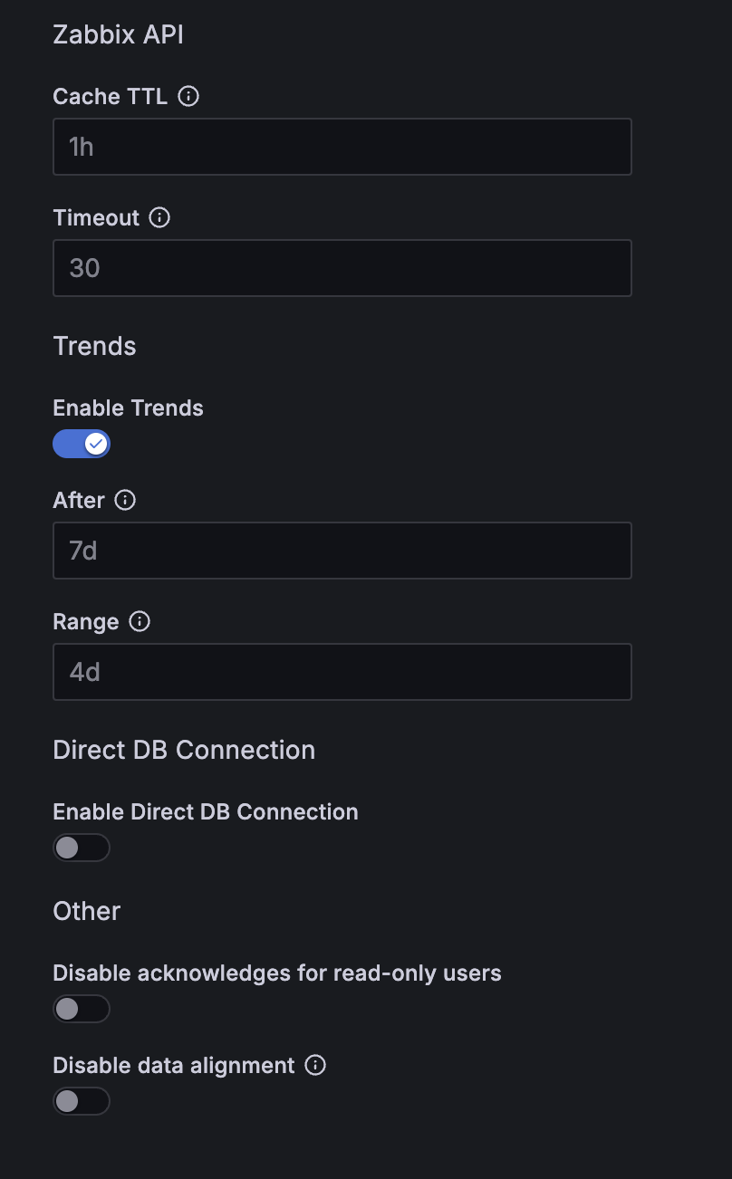The image size is (732, 1179).
Task: Click the Range info icon
Action: point(140,621)
